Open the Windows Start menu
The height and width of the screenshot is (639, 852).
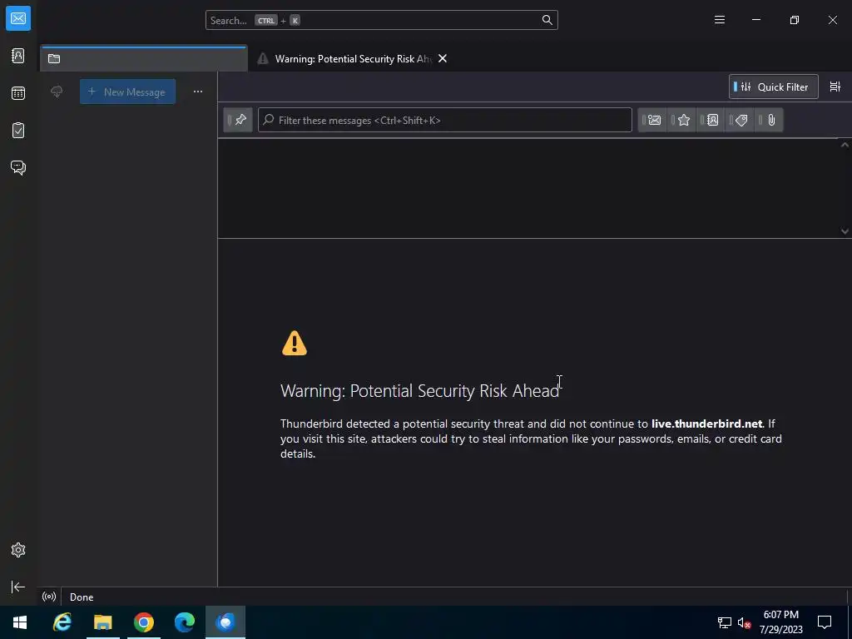(20, 622)
